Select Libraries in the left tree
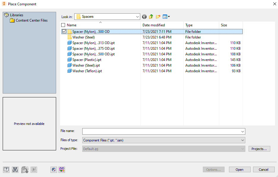The image size is (278, 177). (x=17, y=15)
